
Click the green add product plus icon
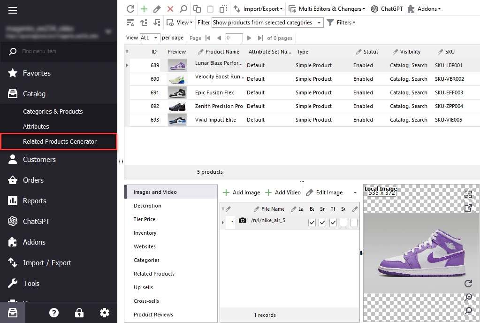click(144, 9)
